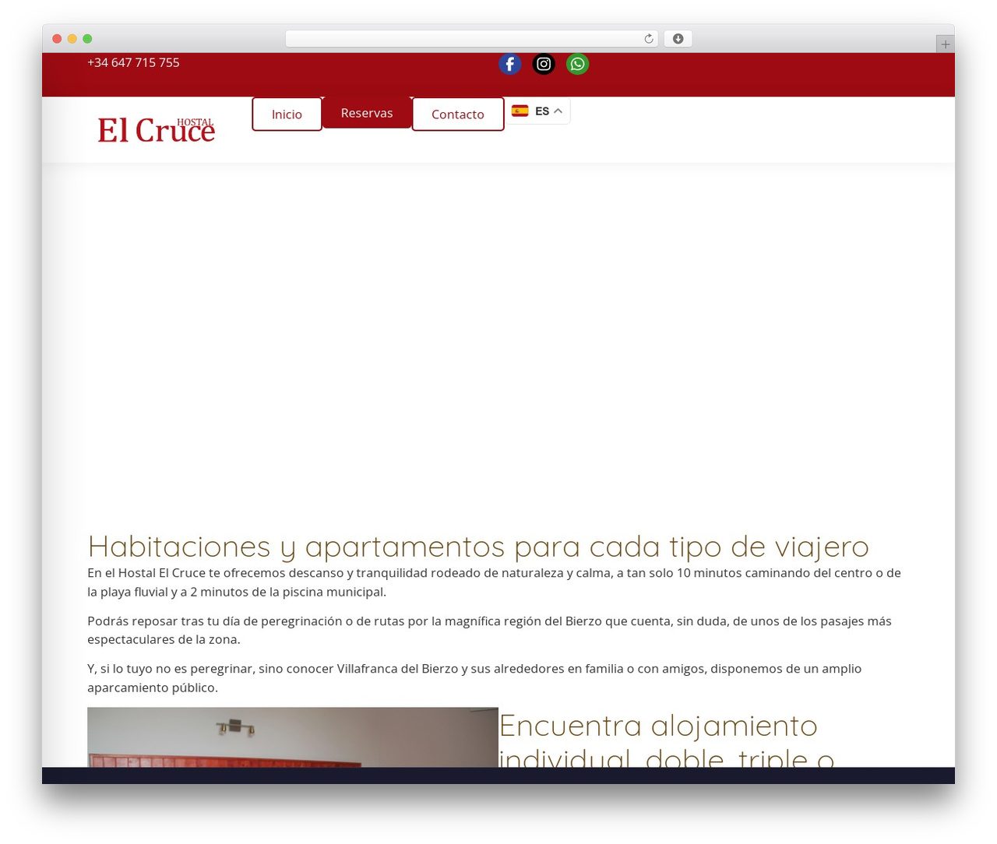Image resolution: width=997 pixels, height=844 pixels.
Task: Click the Hostal El Cruce logo
Action: click(156, 130)
